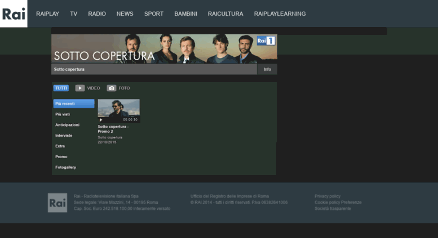
Task: Click the RAI 2014 copyright text
Action: pyautogui.click(x=239, y=203)
